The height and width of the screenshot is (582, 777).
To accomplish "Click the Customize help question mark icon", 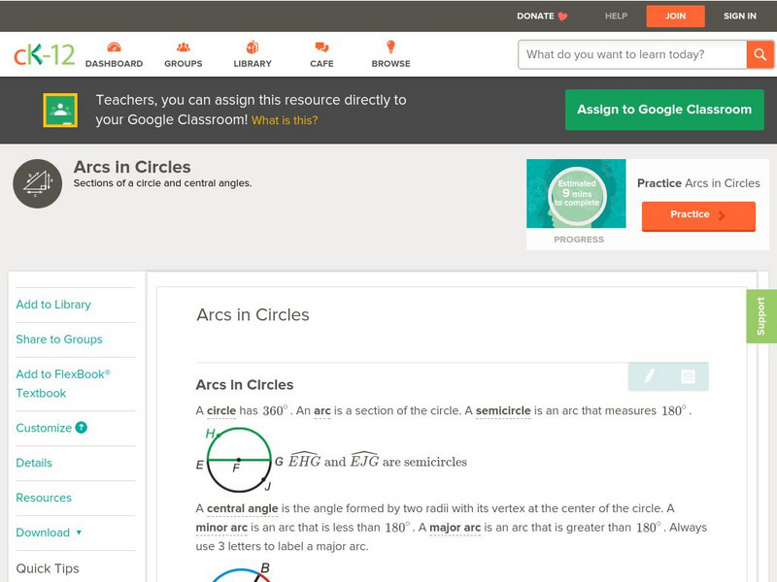I will pyautogui.click(x=82, y=428).
